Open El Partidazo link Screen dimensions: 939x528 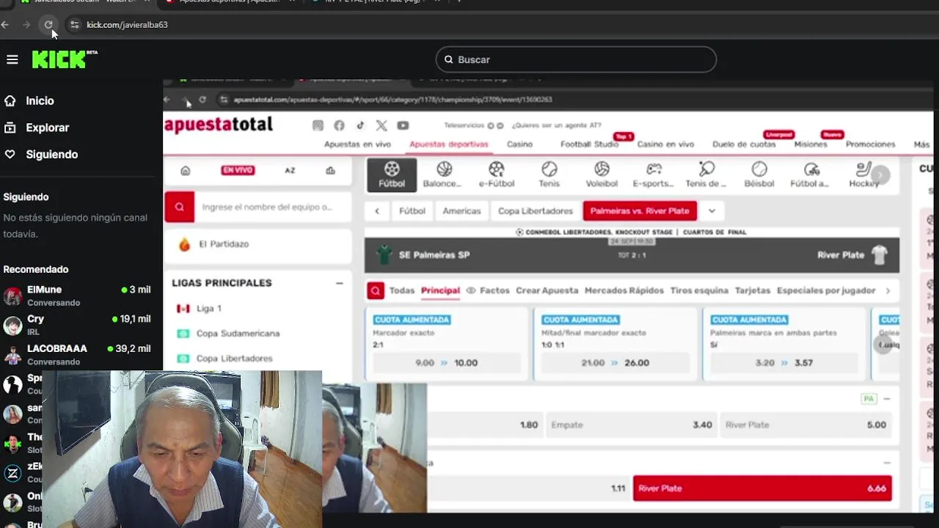point(224,244)
